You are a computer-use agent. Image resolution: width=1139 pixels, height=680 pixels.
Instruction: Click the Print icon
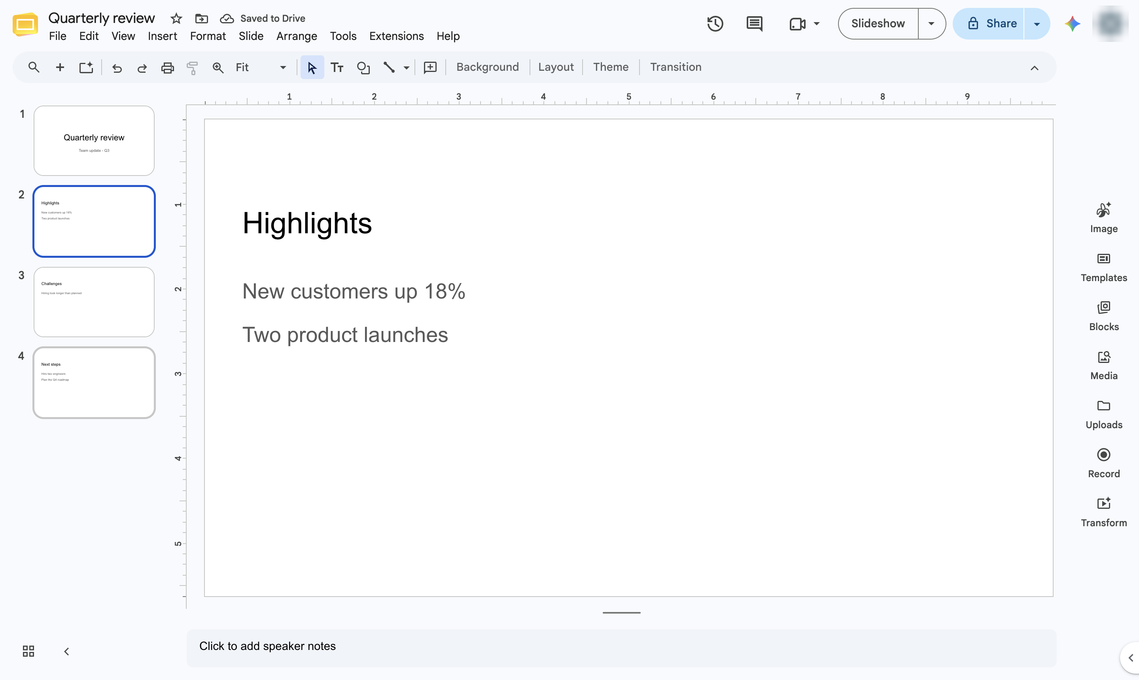tap(167, 68)
